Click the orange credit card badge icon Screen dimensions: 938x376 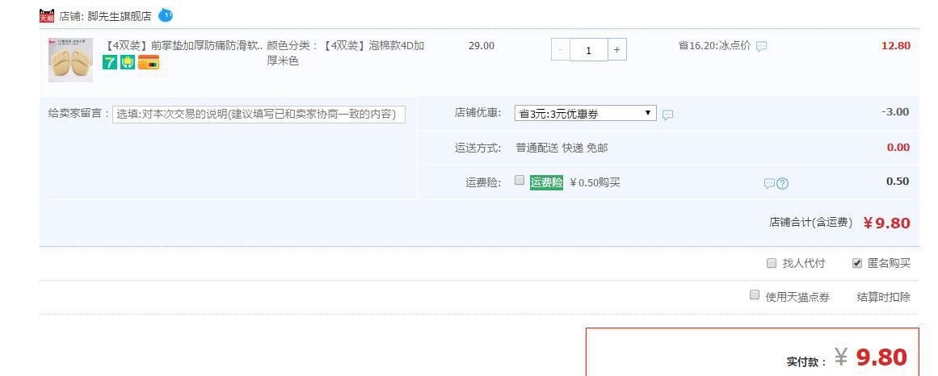149,62
